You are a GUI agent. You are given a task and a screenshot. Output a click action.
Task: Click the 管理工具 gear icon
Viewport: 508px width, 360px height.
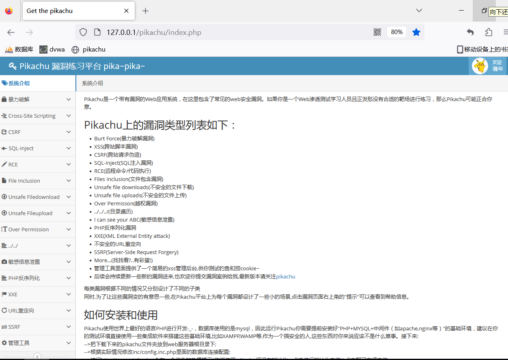click(4, 343)
